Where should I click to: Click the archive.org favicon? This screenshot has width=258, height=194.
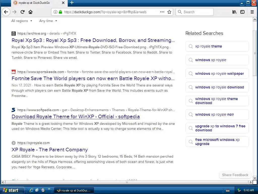click(14, 34)
